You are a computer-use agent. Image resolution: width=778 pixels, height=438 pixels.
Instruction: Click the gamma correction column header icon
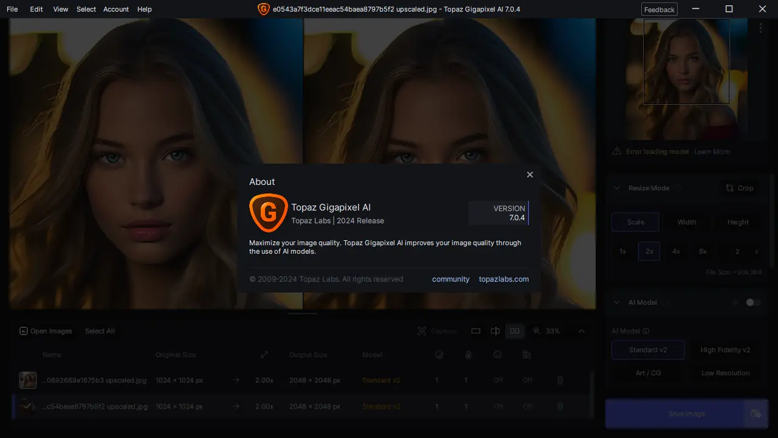[527, 355]
